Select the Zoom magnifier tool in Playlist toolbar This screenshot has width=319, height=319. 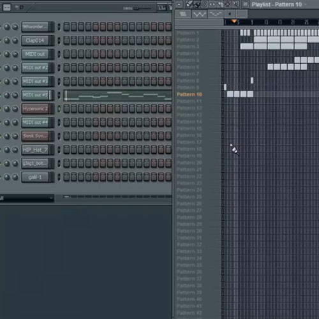[x=235, y=4]
